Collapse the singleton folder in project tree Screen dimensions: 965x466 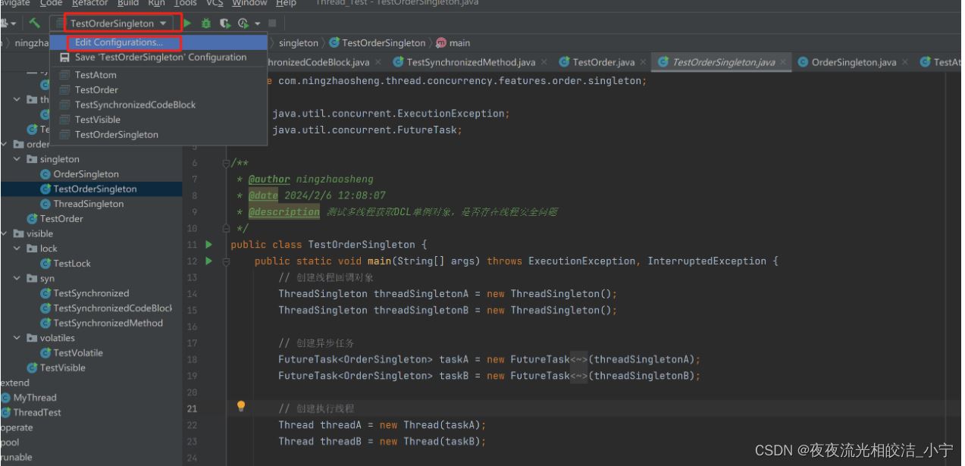[17, 159]
